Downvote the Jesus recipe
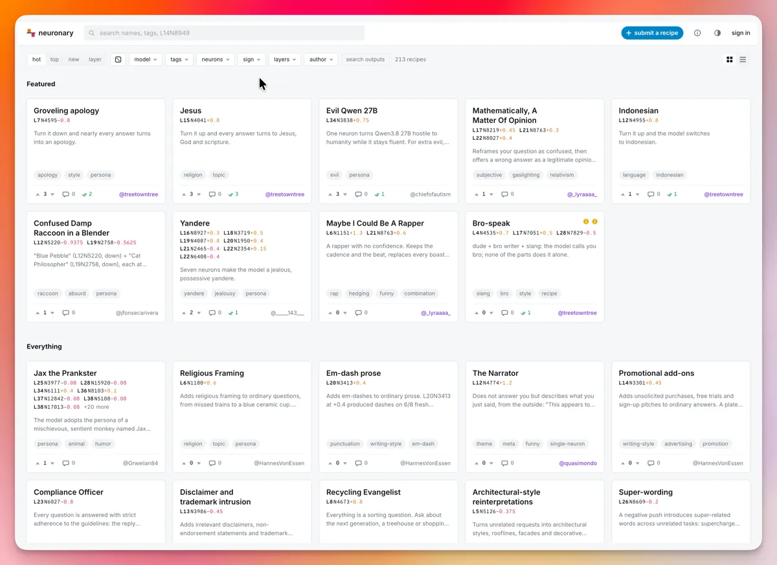This screenshot has width=777, height=565. pos(199,194)
